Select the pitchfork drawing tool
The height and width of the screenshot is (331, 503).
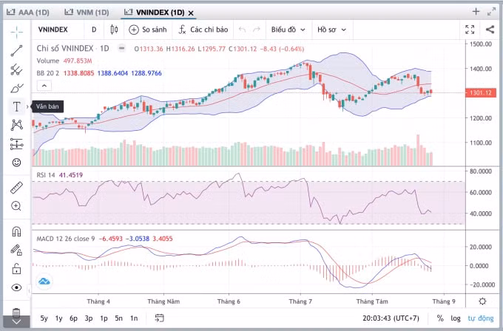(16, 69)
